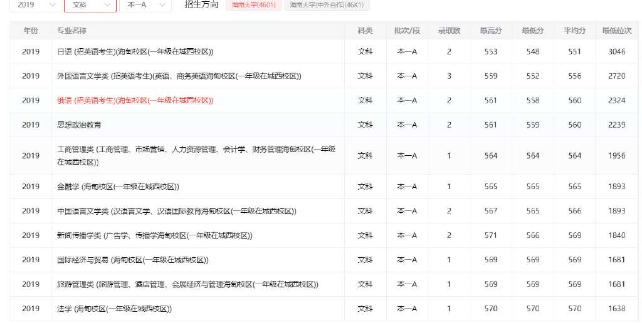Click average score 551 in 日语 row

pyautogui.click(x=575, y=51)
